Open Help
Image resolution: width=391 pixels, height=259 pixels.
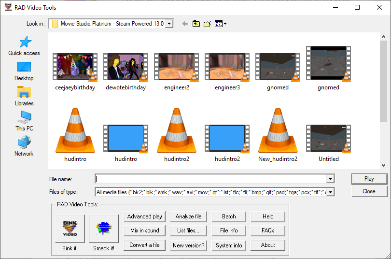[268, 216]
